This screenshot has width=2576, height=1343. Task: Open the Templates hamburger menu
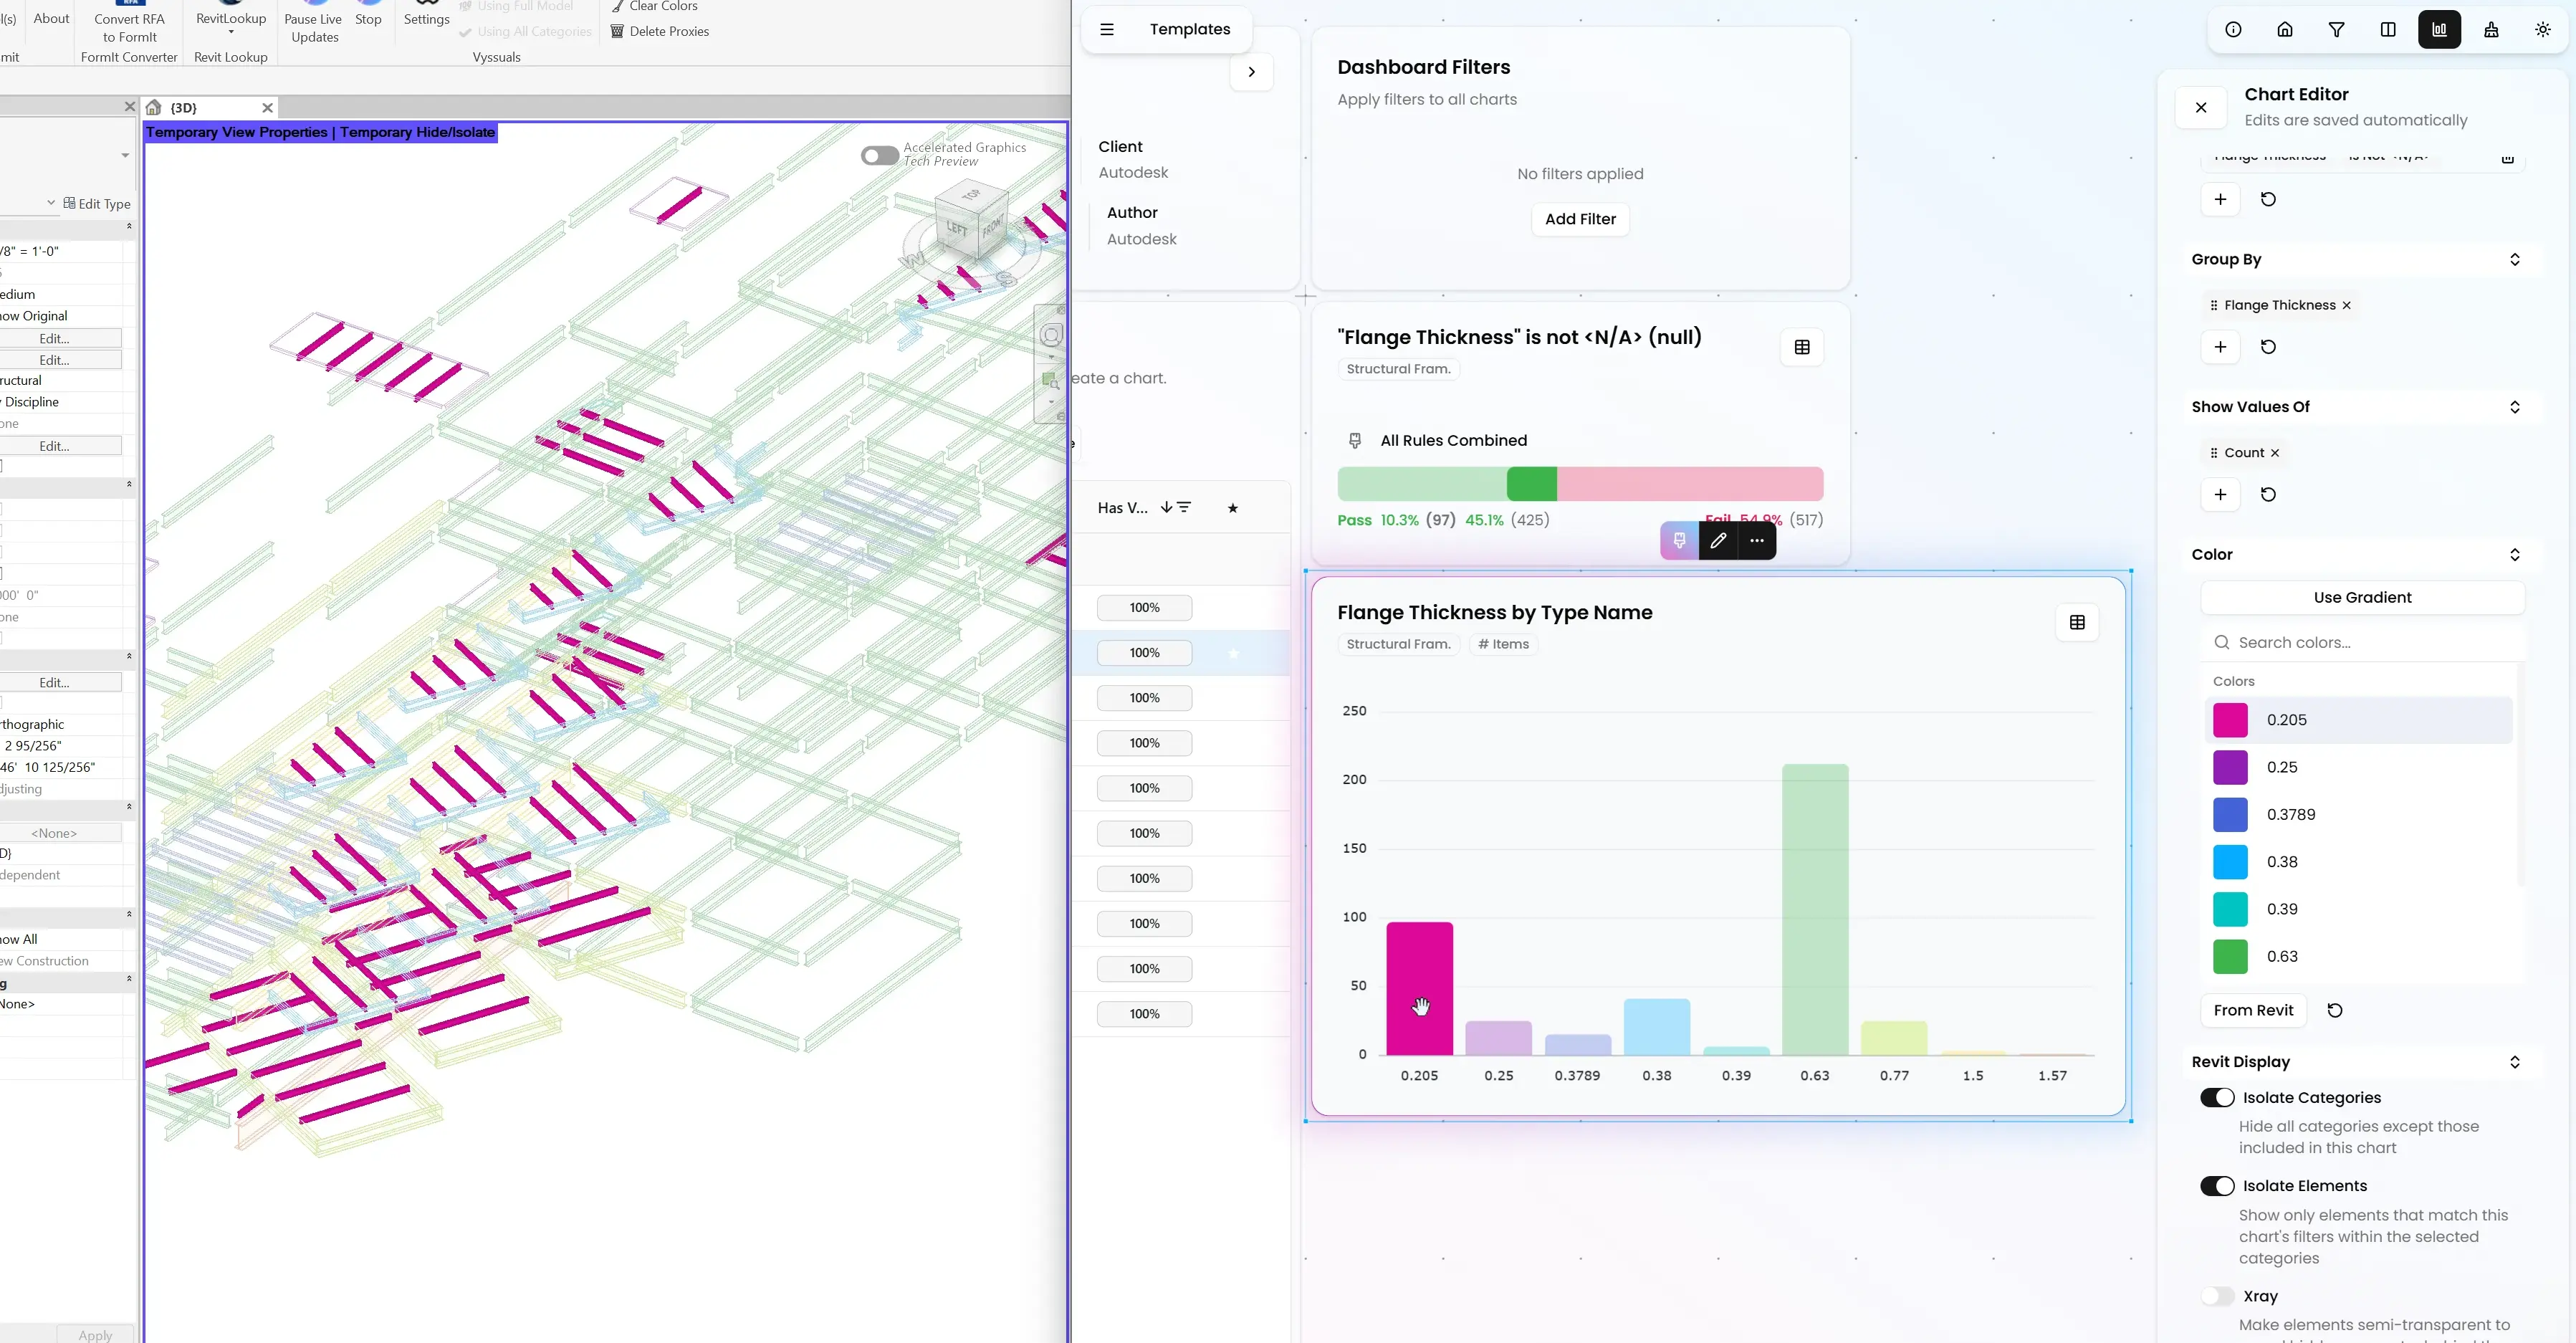(x=1107, y=30)
